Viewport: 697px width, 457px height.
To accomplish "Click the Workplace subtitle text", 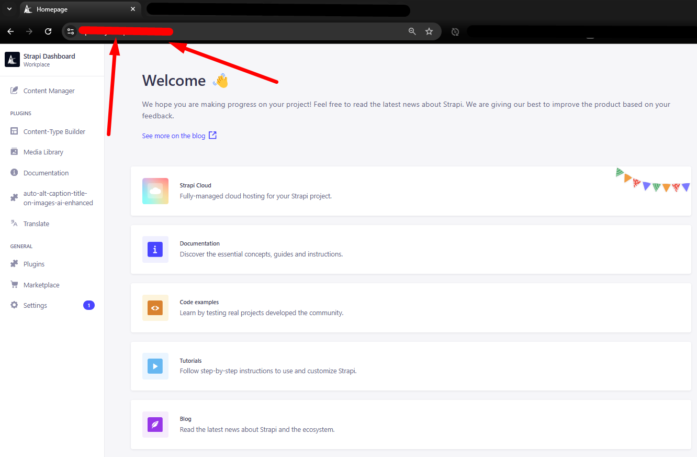I will (37, 64).
